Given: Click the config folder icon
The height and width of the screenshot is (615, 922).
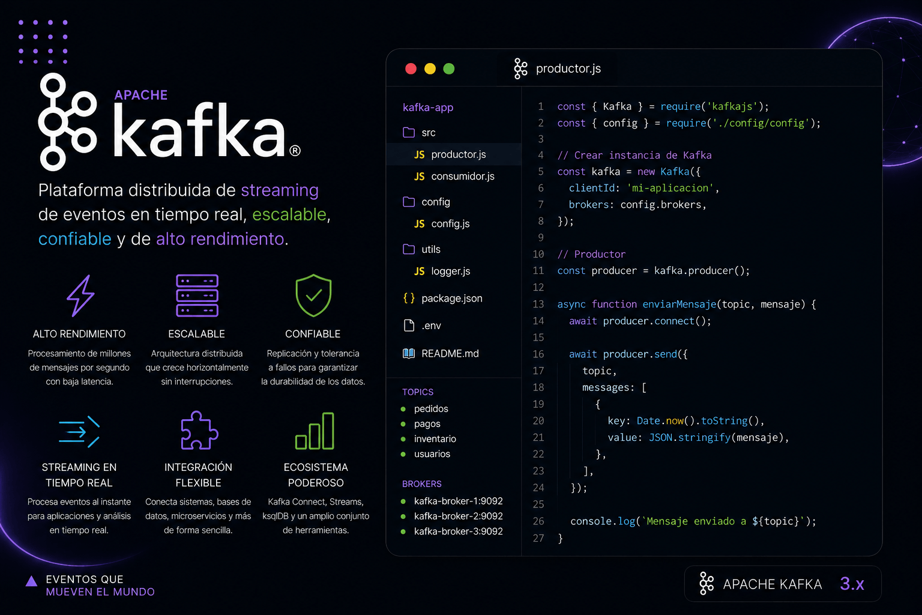Looking at the screenshot, I should 409,202.
